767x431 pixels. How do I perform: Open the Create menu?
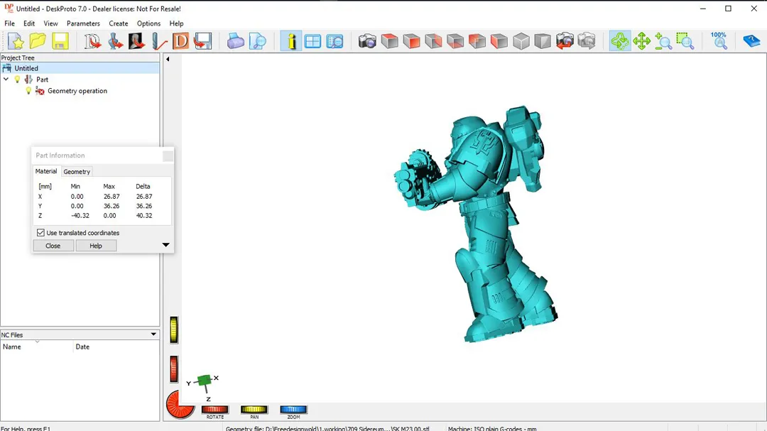click(119, 23)
